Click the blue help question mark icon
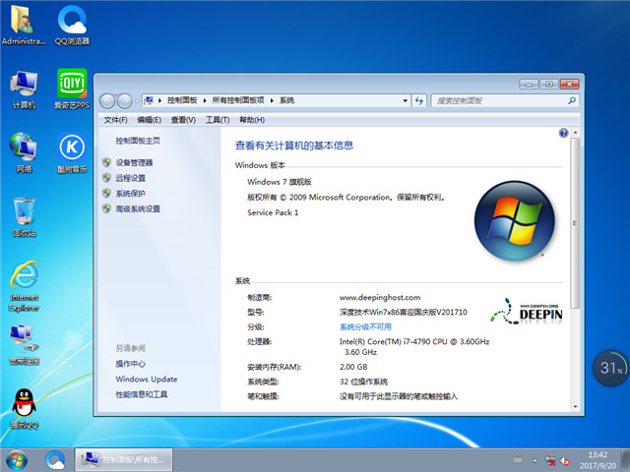 click(x=563, y=133)
